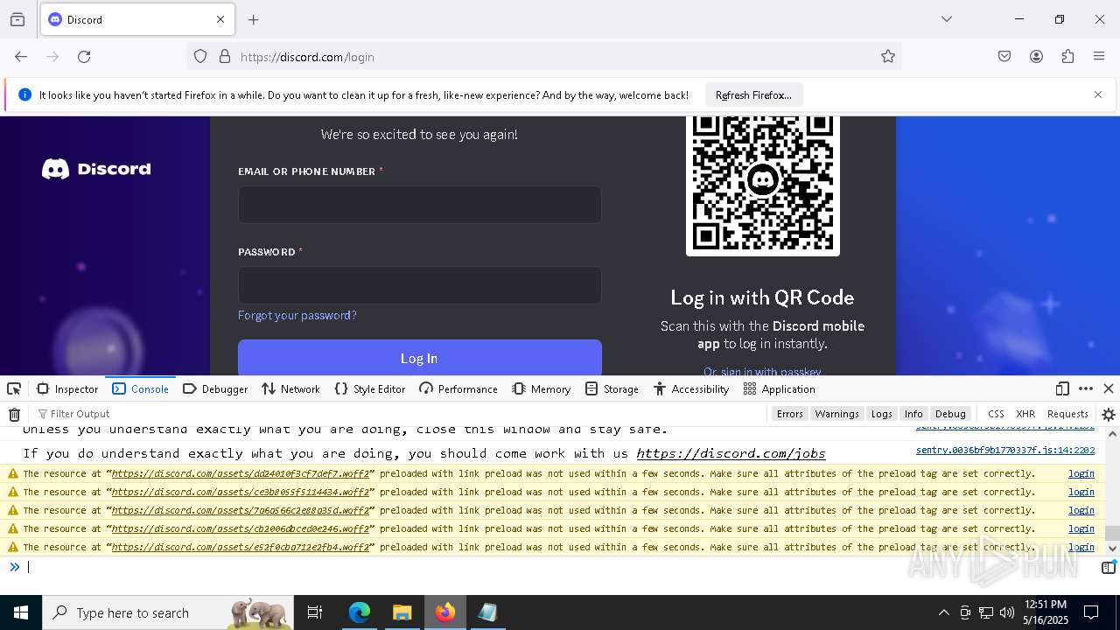Screen dimensions: 1120x630
Task: Switch to the Storage tab
Action: (x=612, y=389)
